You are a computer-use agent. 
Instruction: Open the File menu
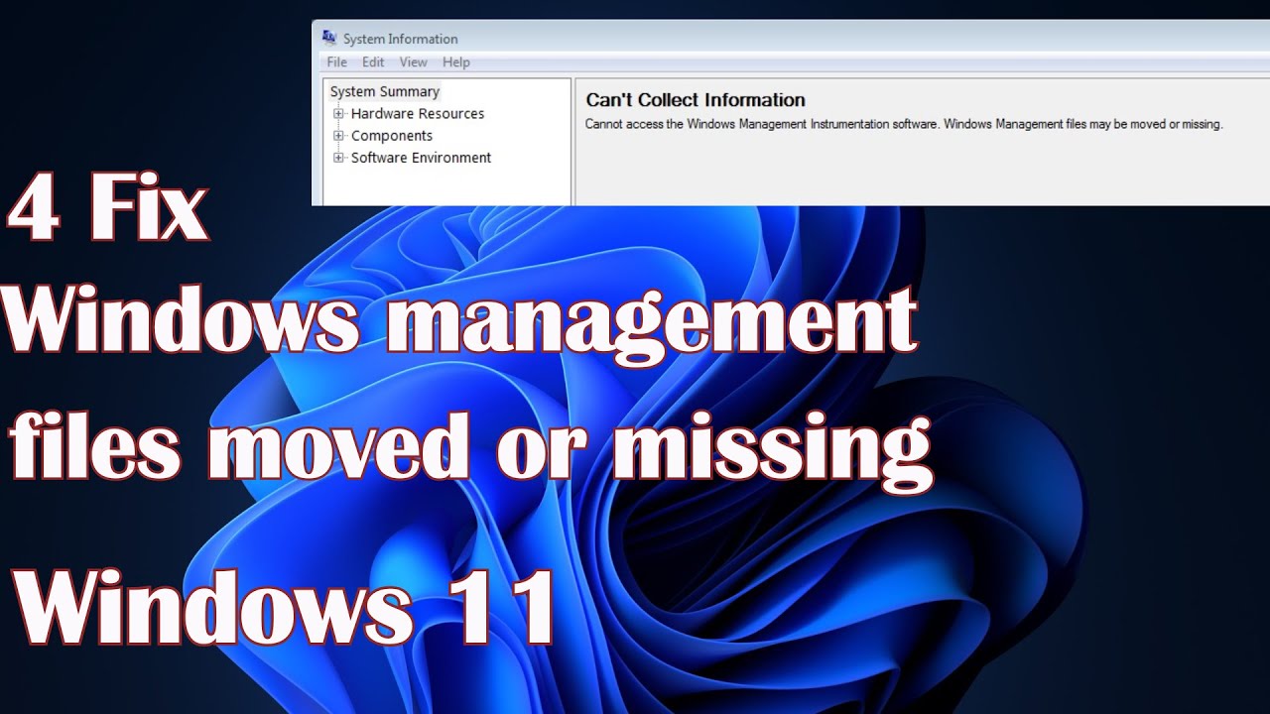[336, 61]
